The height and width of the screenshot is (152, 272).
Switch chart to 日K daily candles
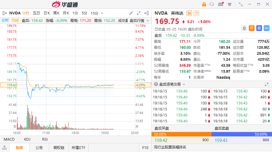pos(47,13)
